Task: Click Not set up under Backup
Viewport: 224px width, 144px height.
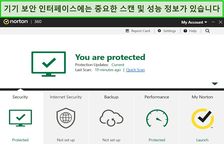Action: (111, 140)
